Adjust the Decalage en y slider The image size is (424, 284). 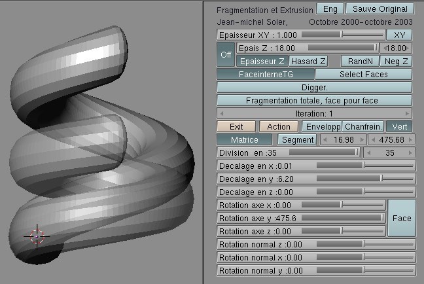pyautogui.click(x=316, y=179)
